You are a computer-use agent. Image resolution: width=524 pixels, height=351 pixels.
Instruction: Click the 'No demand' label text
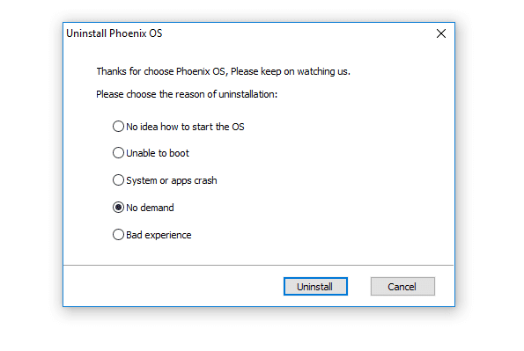click(x=150, y=208)
